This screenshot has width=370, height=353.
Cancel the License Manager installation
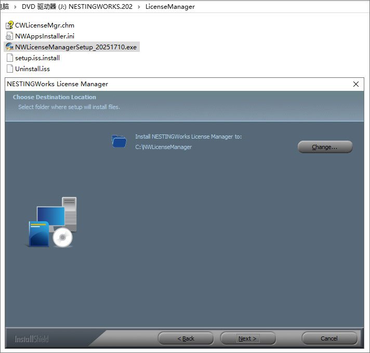(x=329, y=338)
